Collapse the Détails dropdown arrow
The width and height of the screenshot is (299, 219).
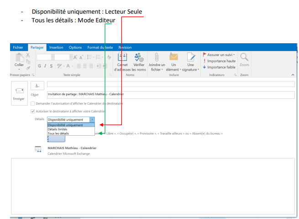(x=92, y=119)
